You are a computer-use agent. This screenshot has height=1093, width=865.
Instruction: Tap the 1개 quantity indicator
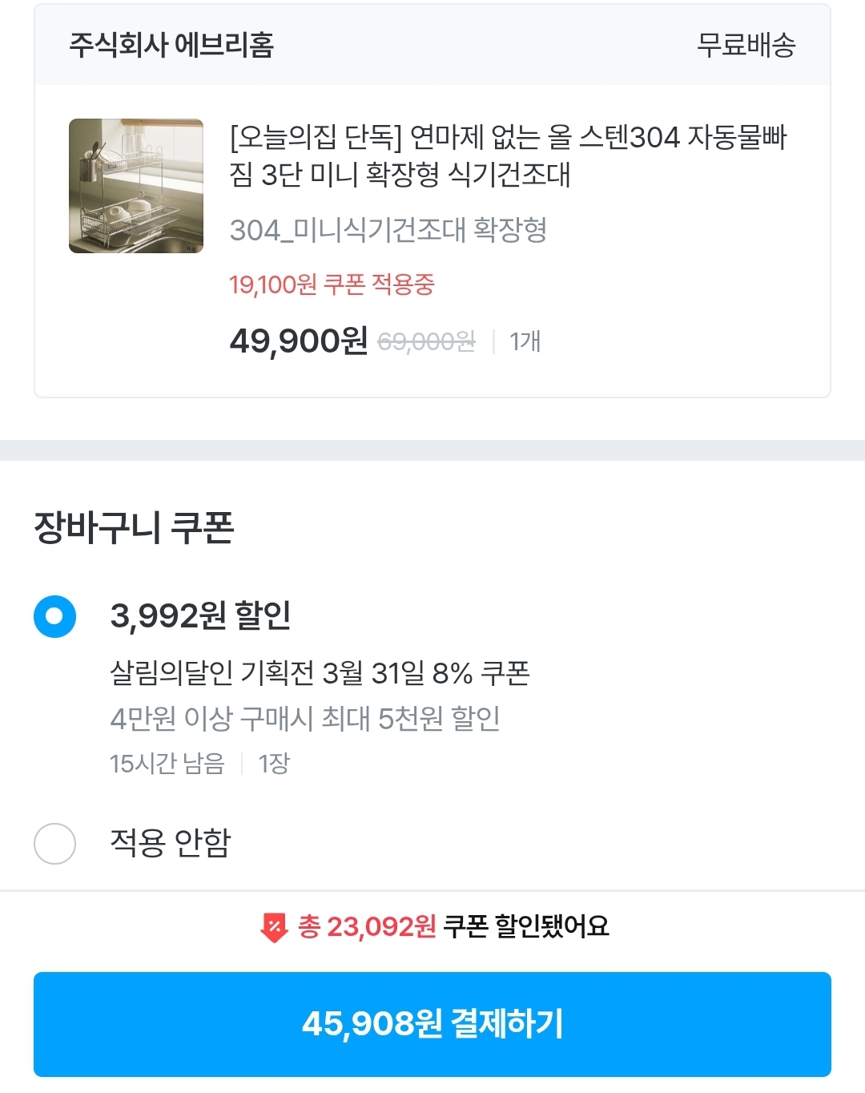click(525, 341)
